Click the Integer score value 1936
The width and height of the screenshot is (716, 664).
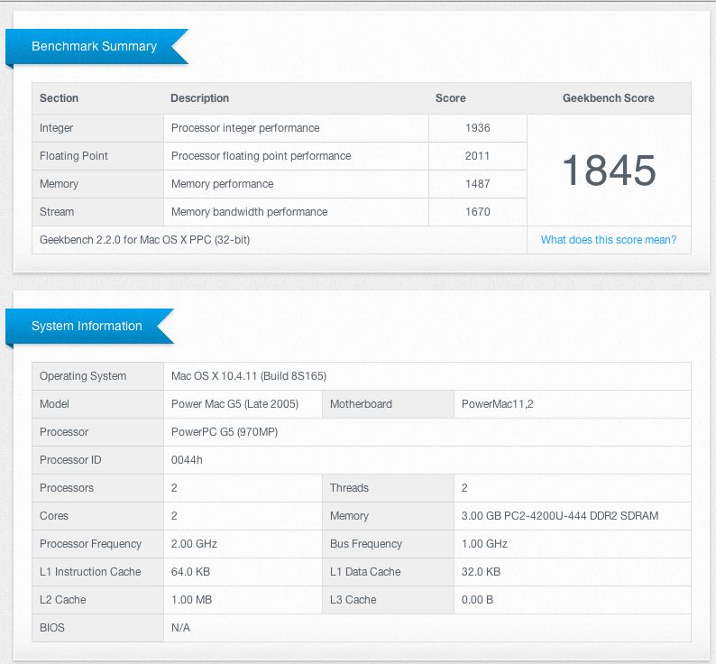pos(477,128)
